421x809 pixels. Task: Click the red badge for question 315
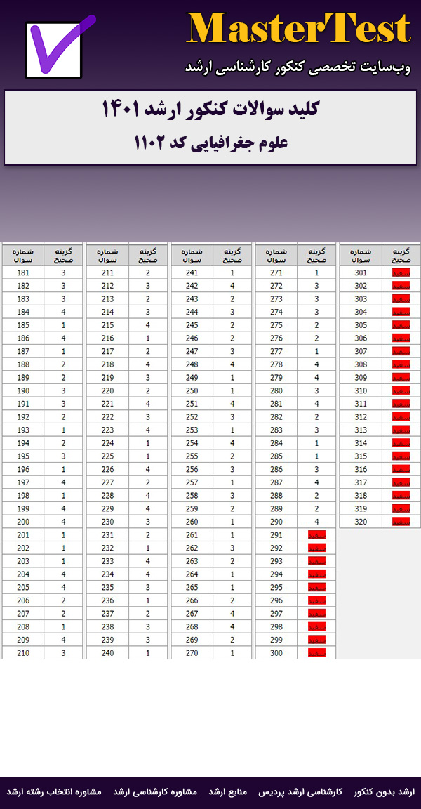(x=401, y=456)
